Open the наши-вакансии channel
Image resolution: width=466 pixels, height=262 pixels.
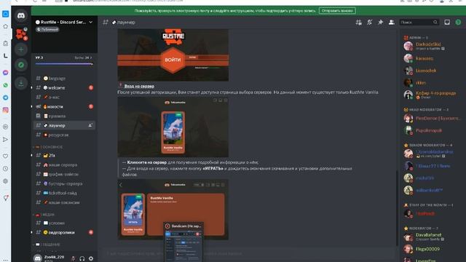click(x=64, y=202)
